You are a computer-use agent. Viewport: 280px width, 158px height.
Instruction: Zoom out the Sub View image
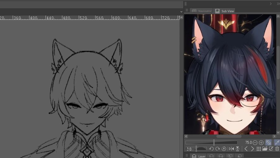tap(255, 143)
